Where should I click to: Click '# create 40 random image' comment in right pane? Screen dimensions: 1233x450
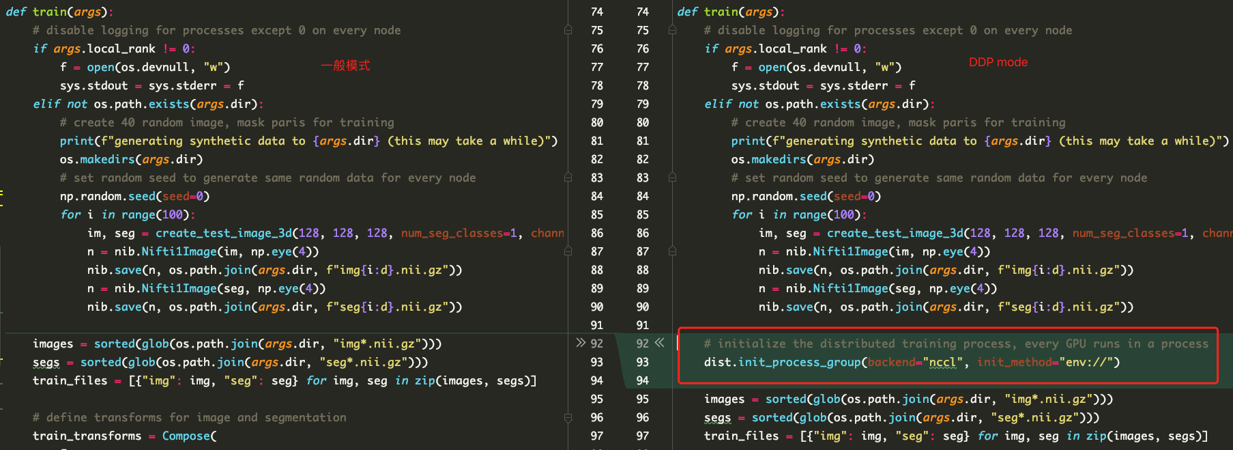pyautogui.click(x=898, y=122)
